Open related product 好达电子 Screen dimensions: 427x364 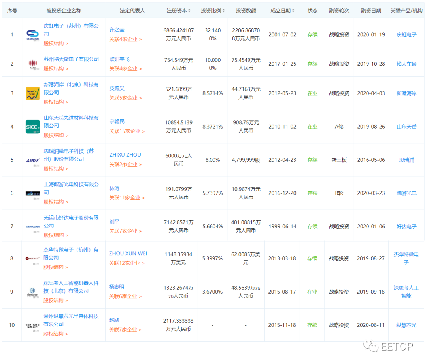[406, 227]
